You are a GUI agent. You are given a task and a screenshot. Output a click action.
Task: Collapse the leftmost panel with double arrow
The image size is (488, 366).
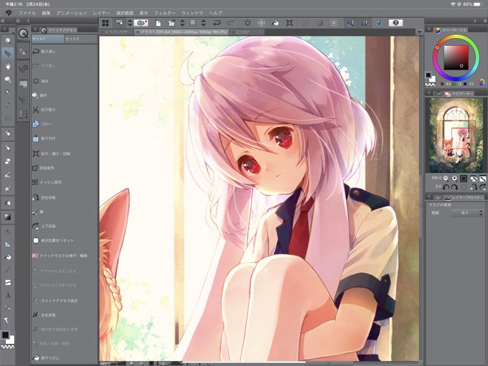point(2,21)
